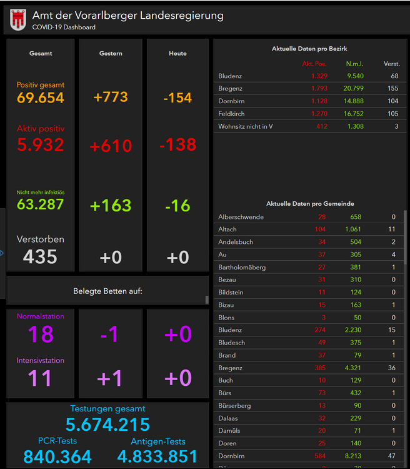Select the Dornbirn district row with 1.128
410x469 pixels.
click(310, 101)
